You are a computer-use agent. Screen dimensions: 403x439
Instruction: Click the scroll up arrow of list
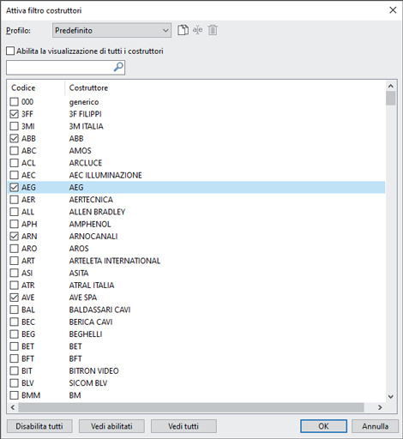[x=391, y=86]
